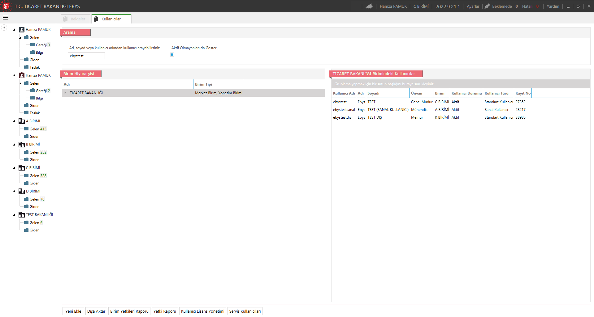
Task: Collapse the B BİRİMİ tree node
Action: coord(14,144)
